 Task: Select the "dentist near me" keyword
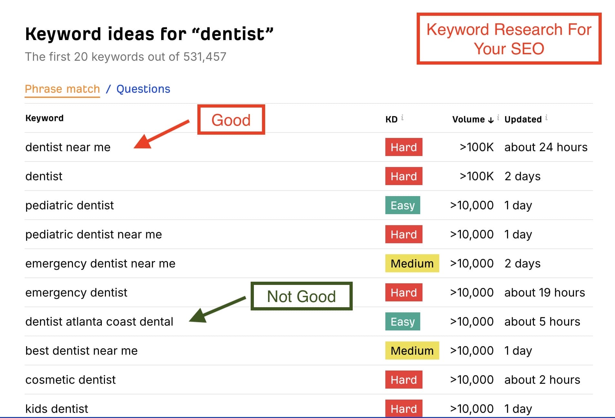click(x=68, y=147)
